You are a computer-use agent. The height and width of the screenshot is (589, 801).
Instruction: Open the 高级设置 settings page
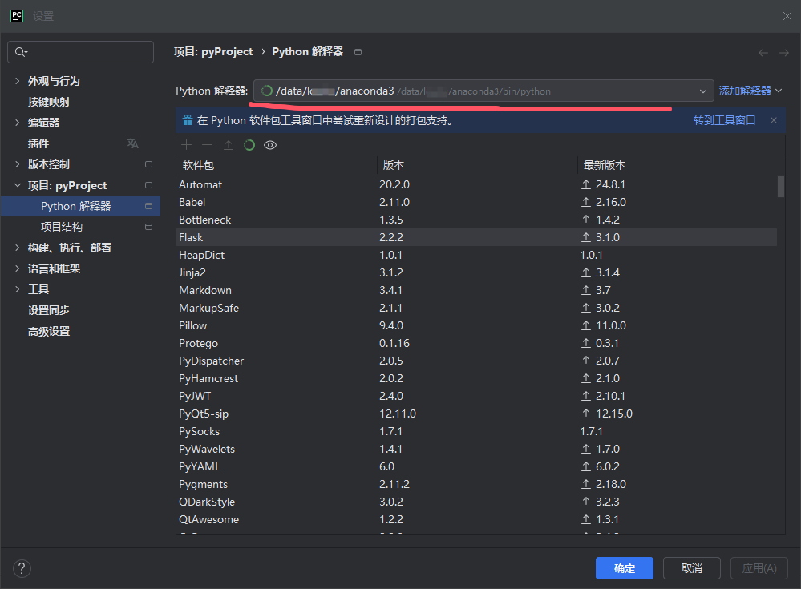[x=49, y=331]
